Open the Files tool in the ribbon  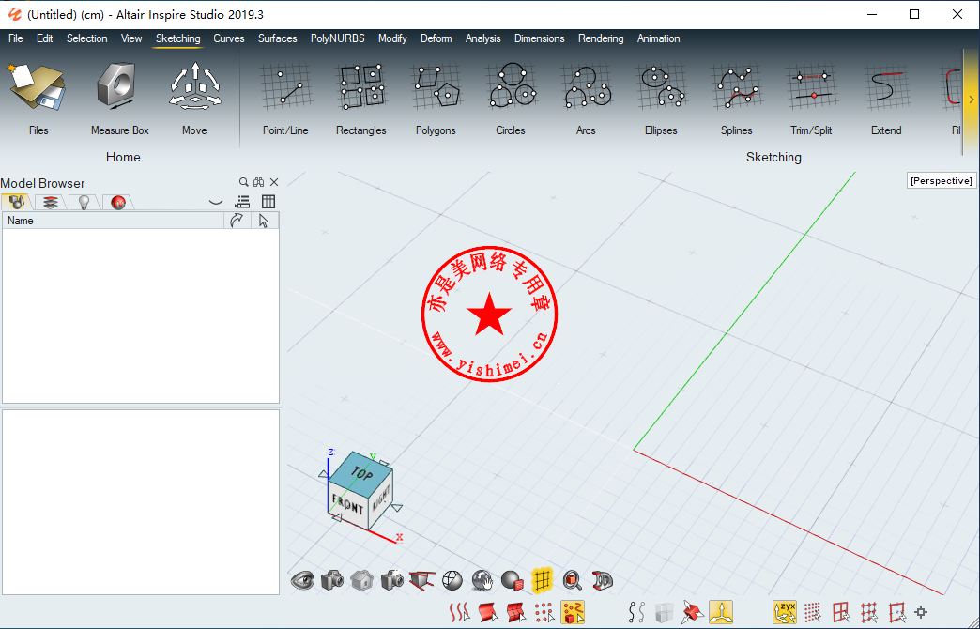pyautogui.click(x=38, y=99)
